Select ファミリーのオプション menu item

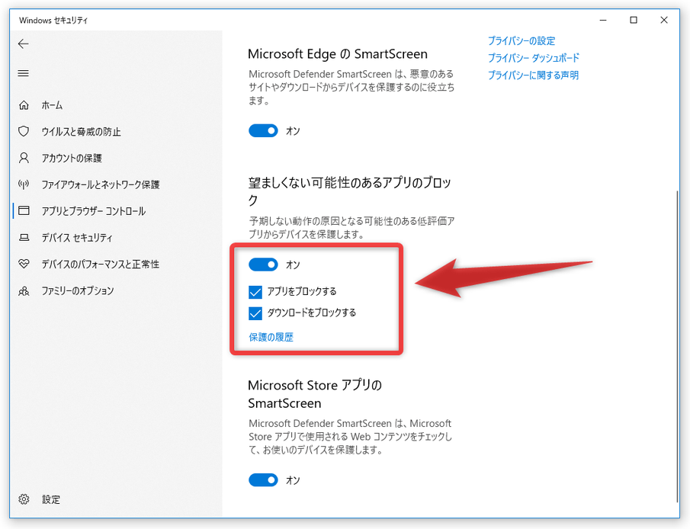78,291
